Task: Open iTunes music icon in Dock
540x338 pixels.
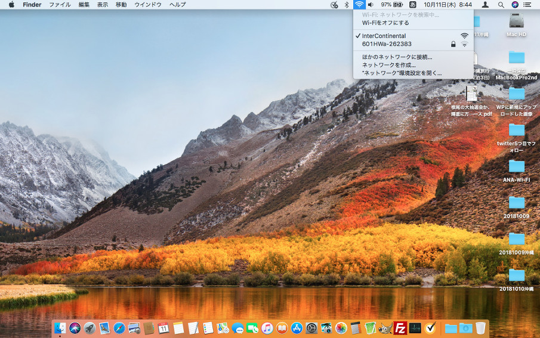Action: pyautogui.click(x=267, y=328)
